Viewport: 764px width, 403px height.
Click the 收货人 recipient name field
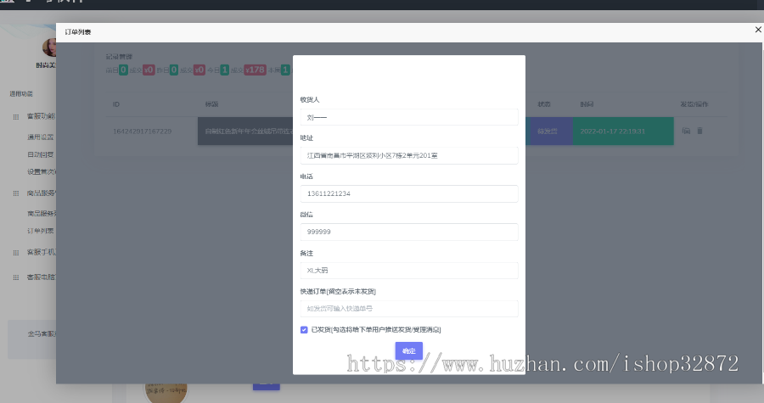coord(409,117)
